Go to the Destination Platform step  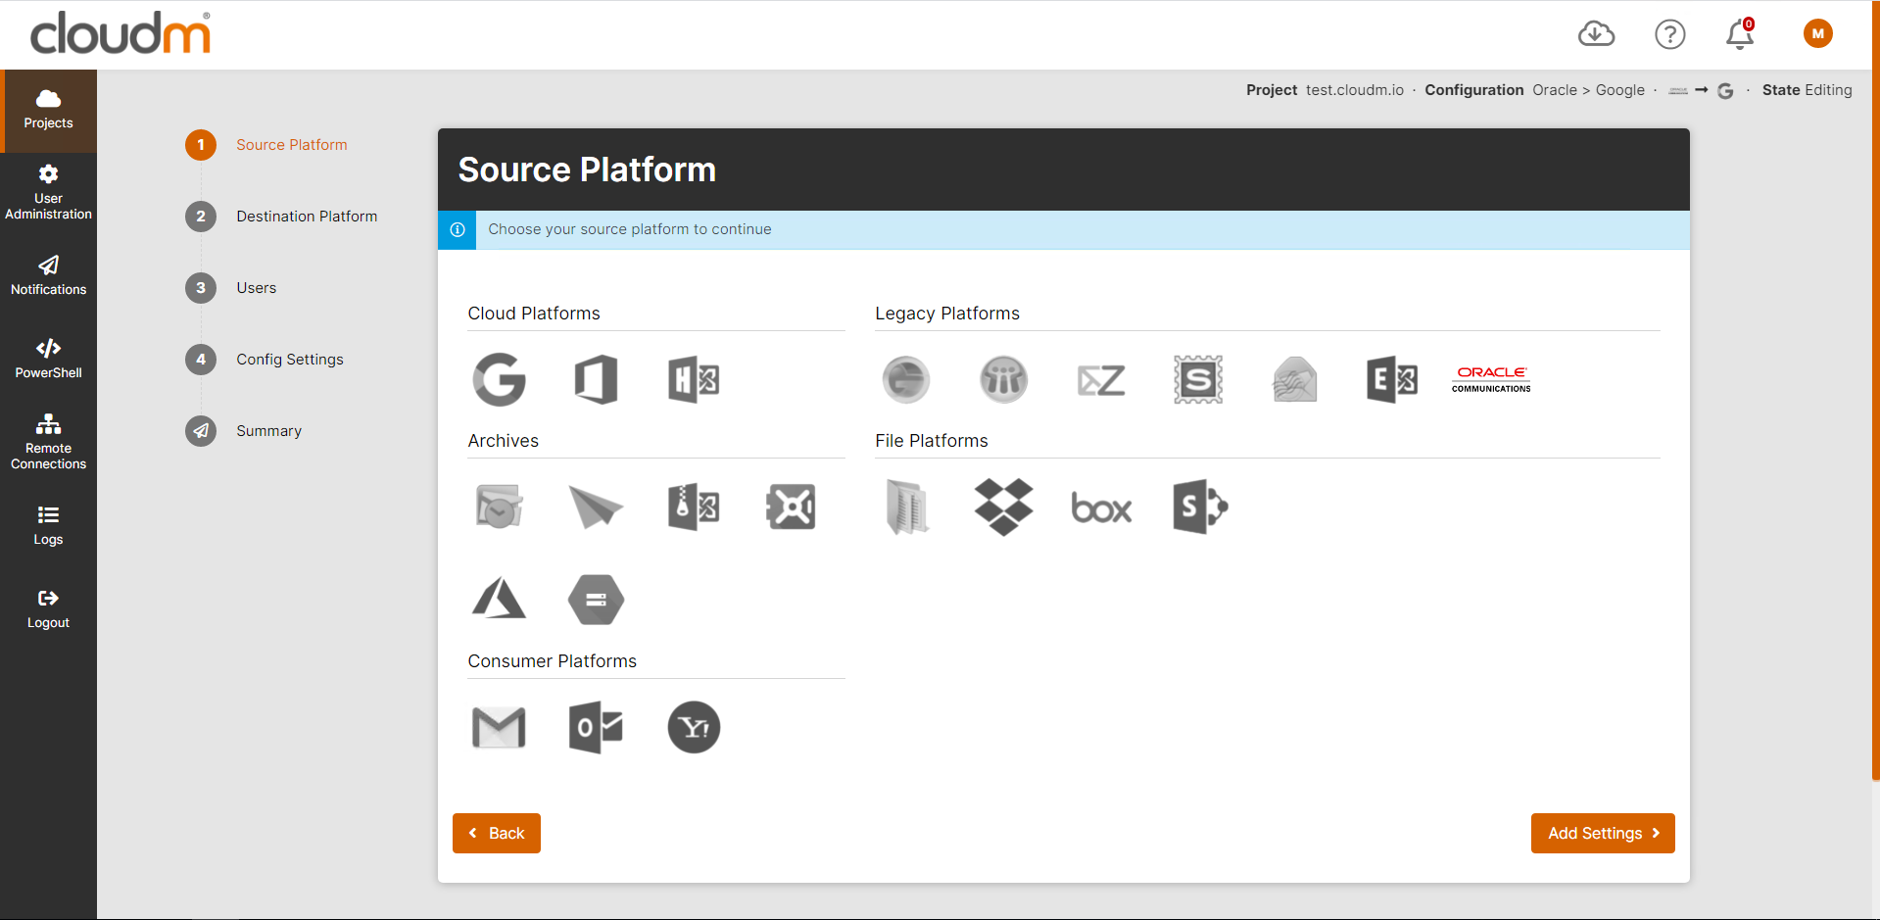tap(307, 217)
